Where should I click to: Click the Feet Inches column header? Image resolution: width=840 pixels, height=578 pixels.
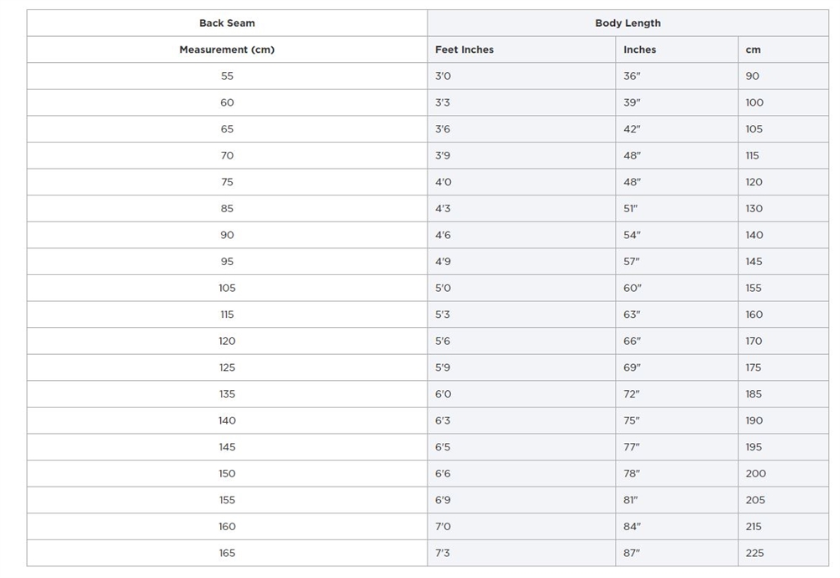465,49
